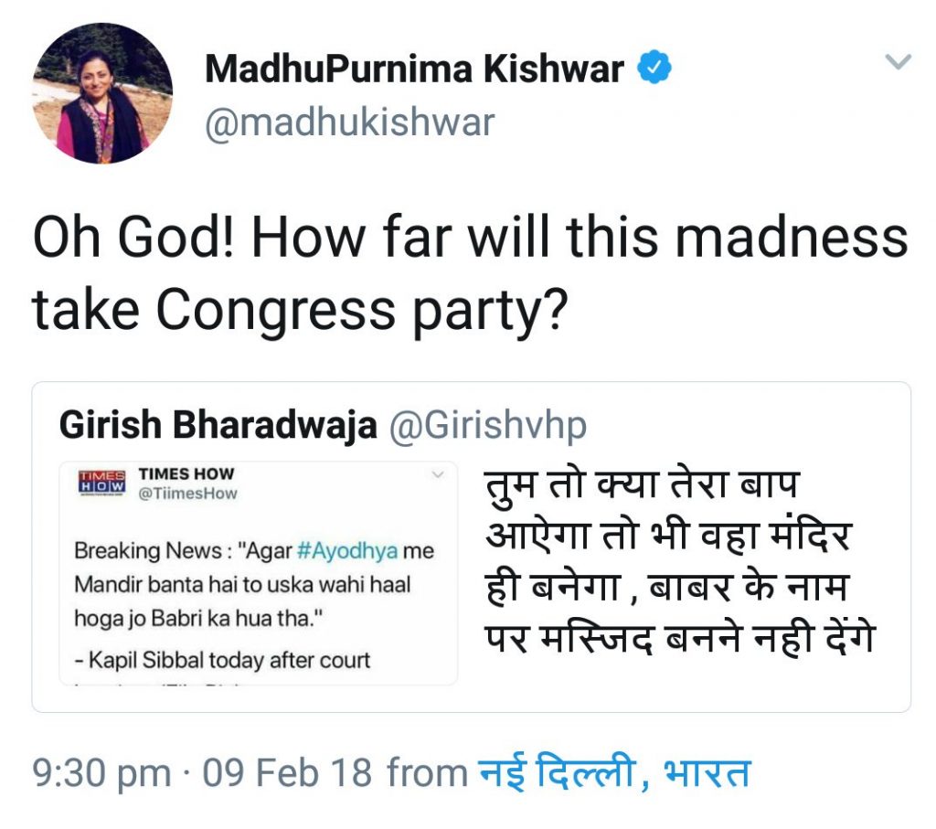This screenshot has width=936, height=829.
Task: Select Girish Bharadwaja author name
Action: click(218, 426)
